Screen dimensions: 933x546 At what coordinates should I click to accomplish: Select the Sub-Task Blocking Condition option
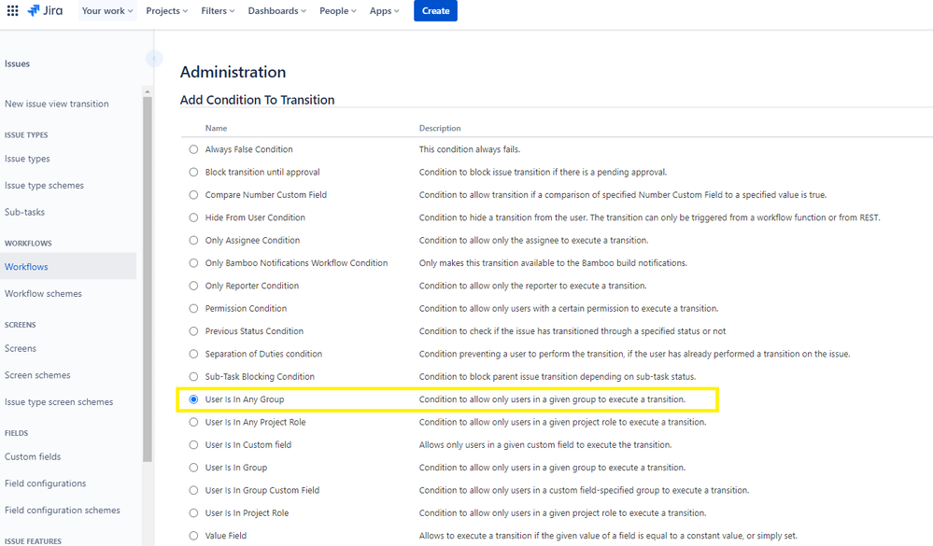click(193, 376)
